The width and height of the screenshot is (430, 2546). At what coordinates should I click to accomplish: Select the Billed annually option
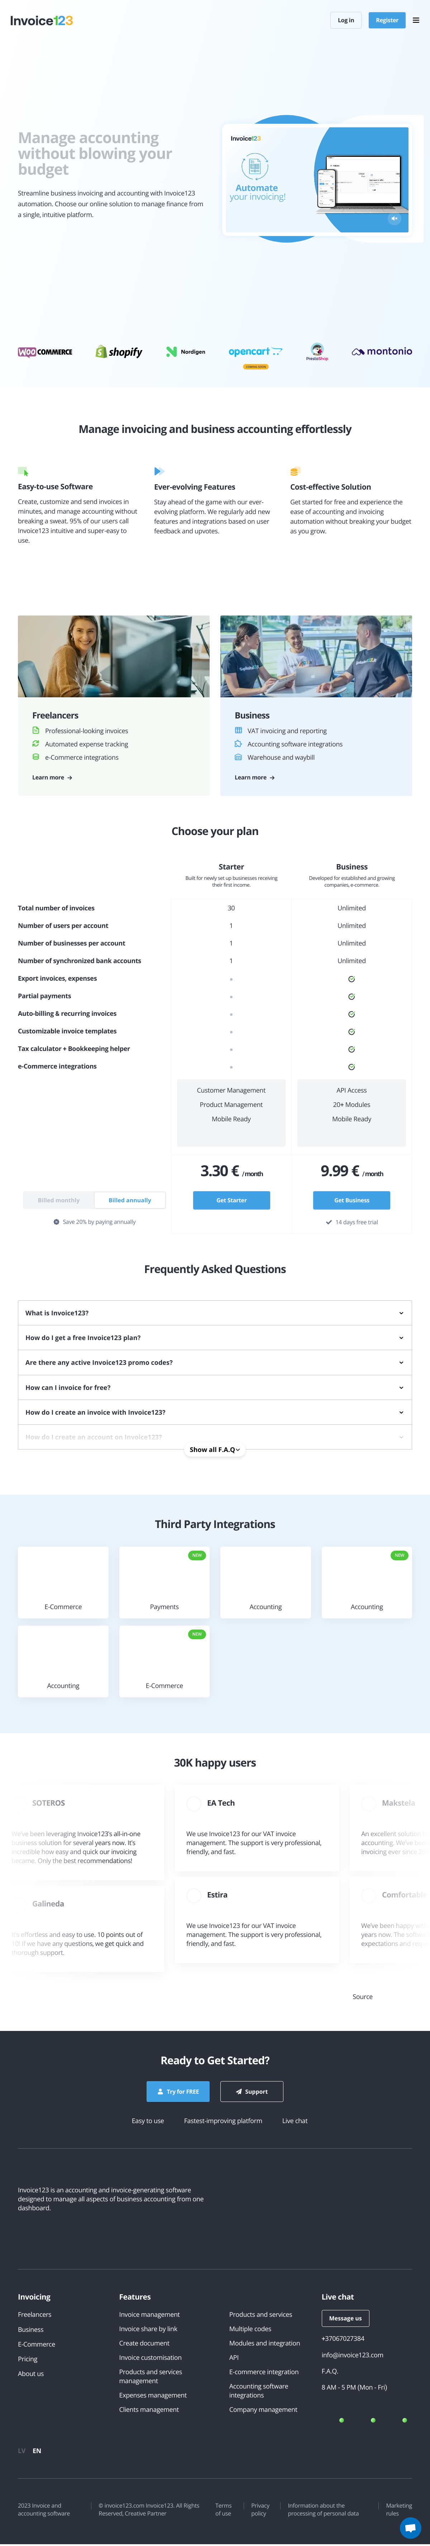(130, 1200)
